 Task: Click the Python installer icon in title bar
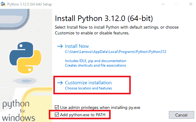coord(3,4)
